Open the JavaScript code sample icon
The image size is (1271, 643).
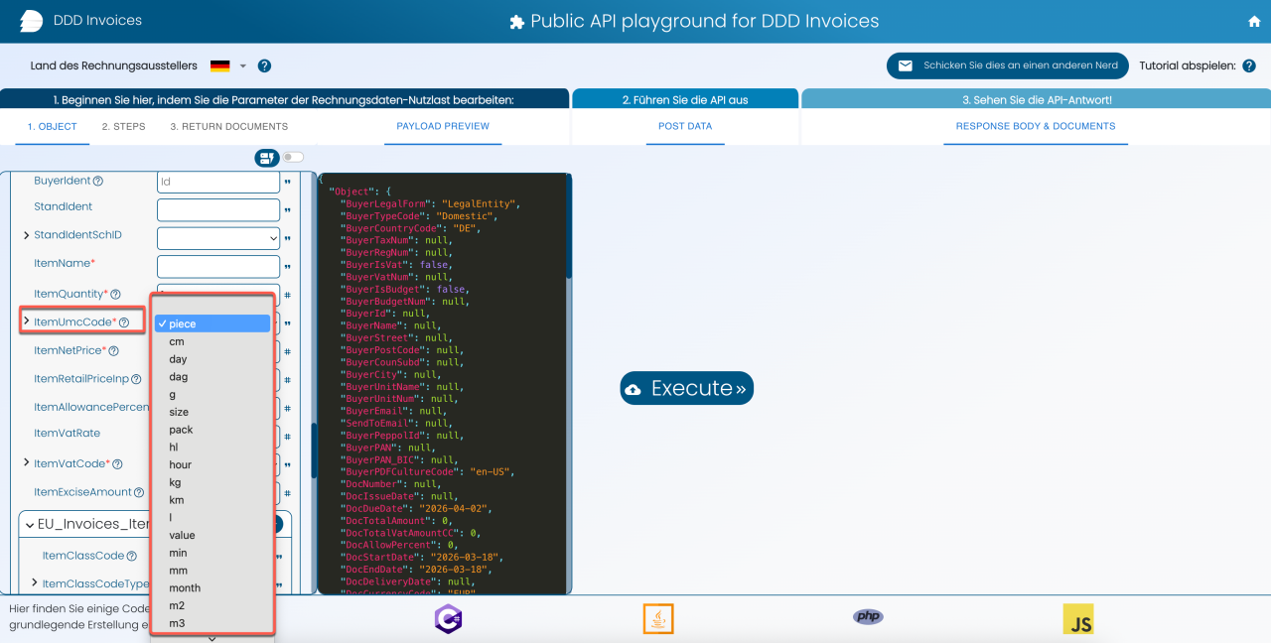coord(1077,618)
